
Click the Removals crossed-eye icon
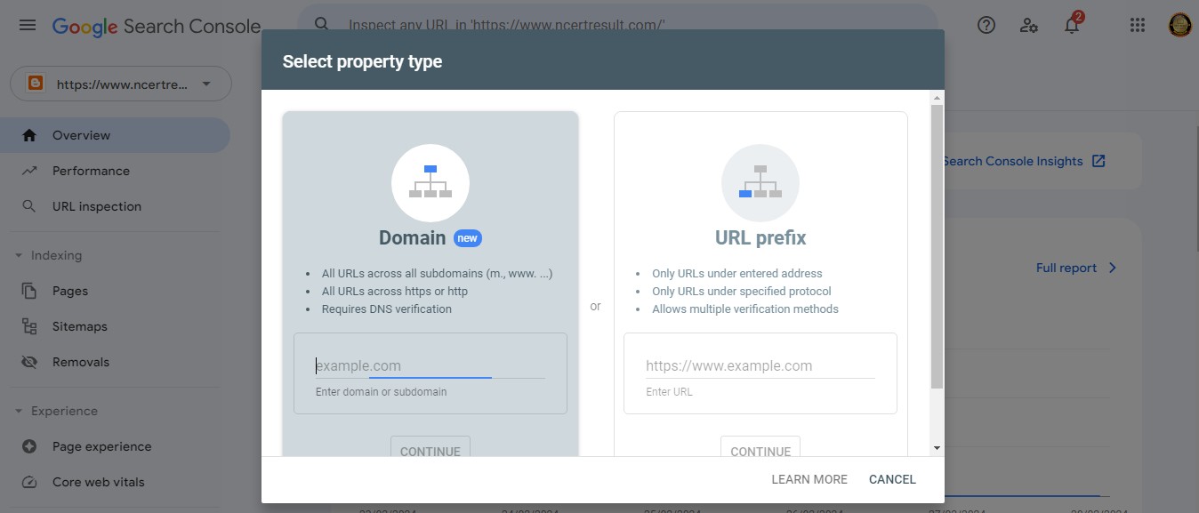29,362
